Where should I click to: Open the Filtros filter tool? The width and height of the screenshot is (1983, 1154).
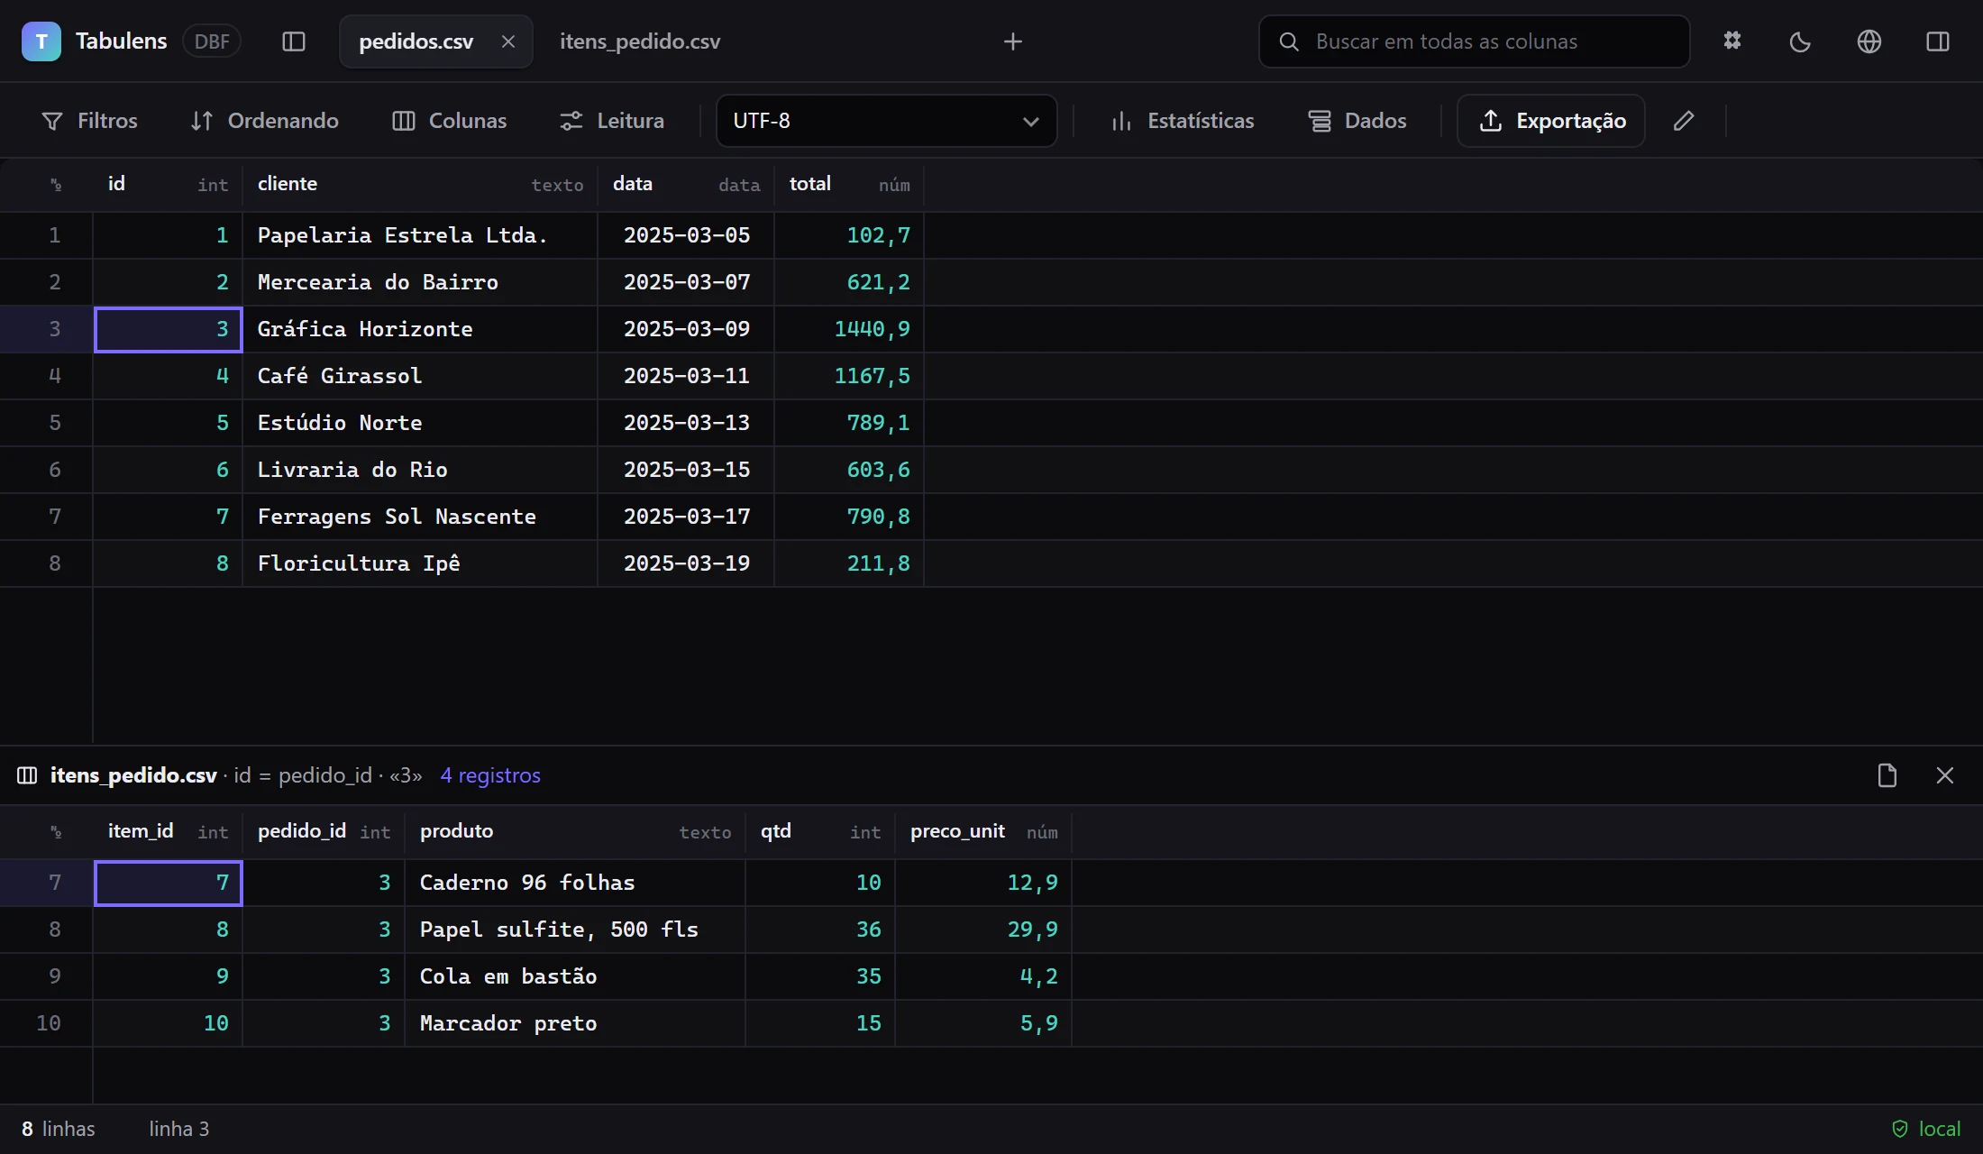pyautogui.click(x=90, y=121)
